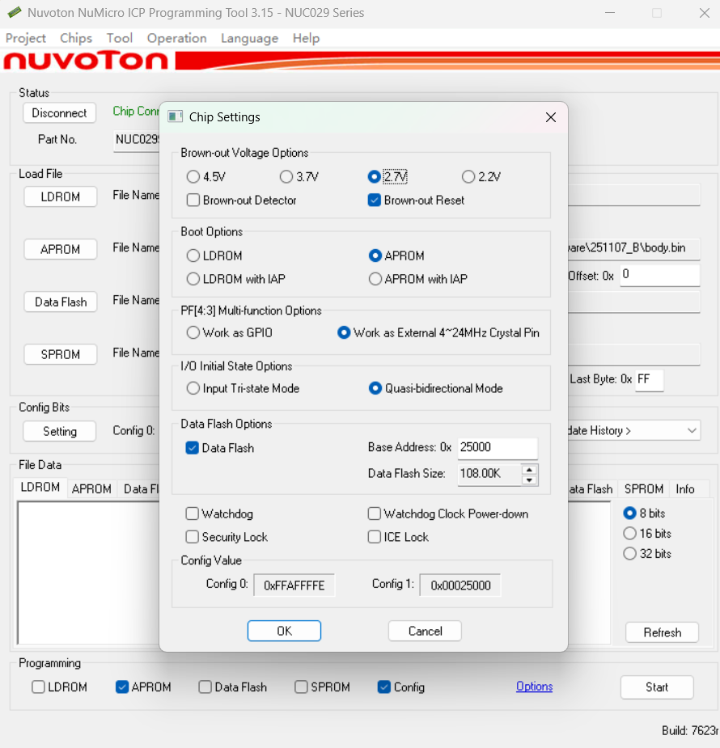The width and height of the screenshot is (720, 748).
Task: Select the 4.5V brown-out voltage
Action: pyautogui.click(x=193, y=176)
